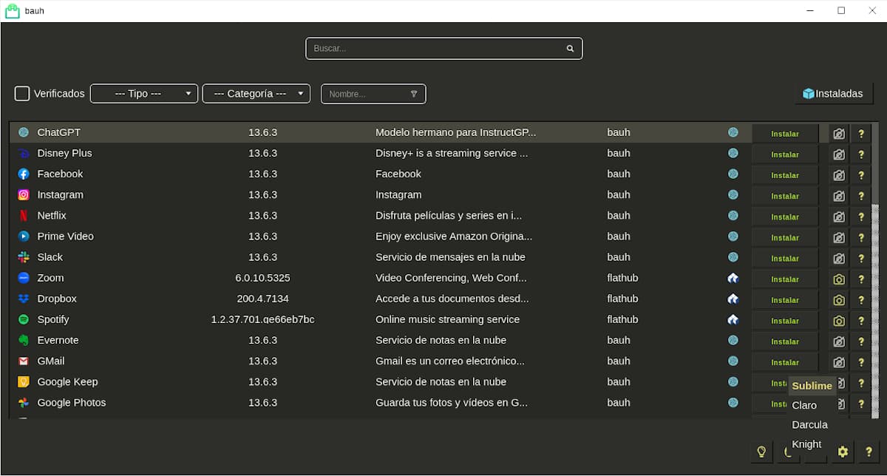Image resolution: width=887 pixels, height=476 pixels.
Task: Open info question mark for Facebook
Action: coord(861,175)
